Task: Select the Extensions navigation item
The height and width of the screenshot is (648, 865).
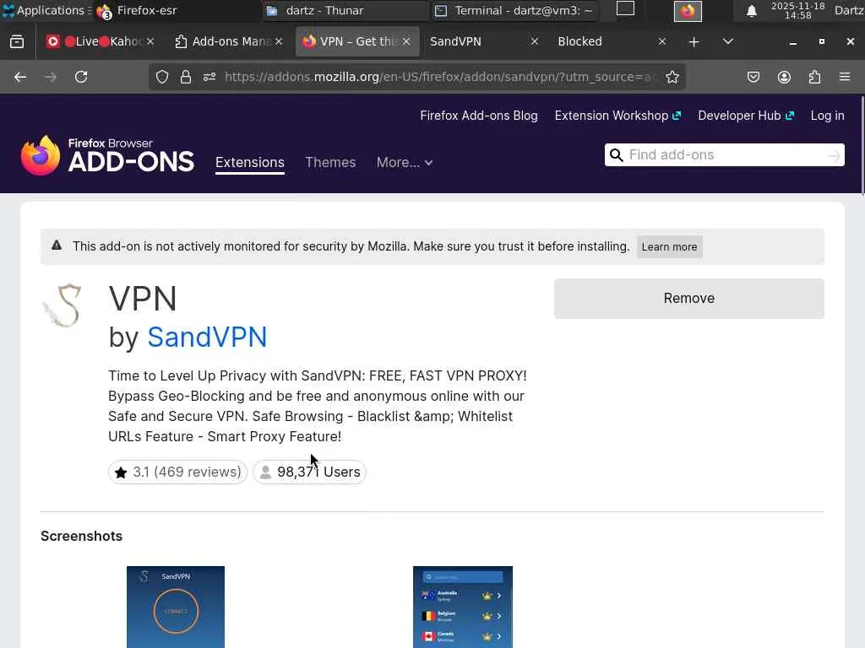Action: coord(250,163)
